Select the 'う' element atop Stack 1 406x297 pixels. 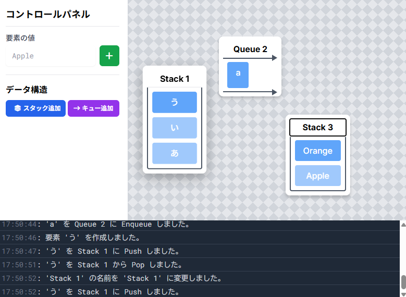[175, 102]
